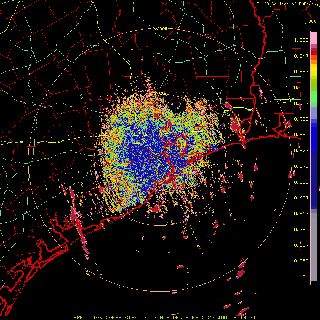The height and width of the screenshot is (320, 320).
Task: Click the [CC] units label
Action: point(303,25)
